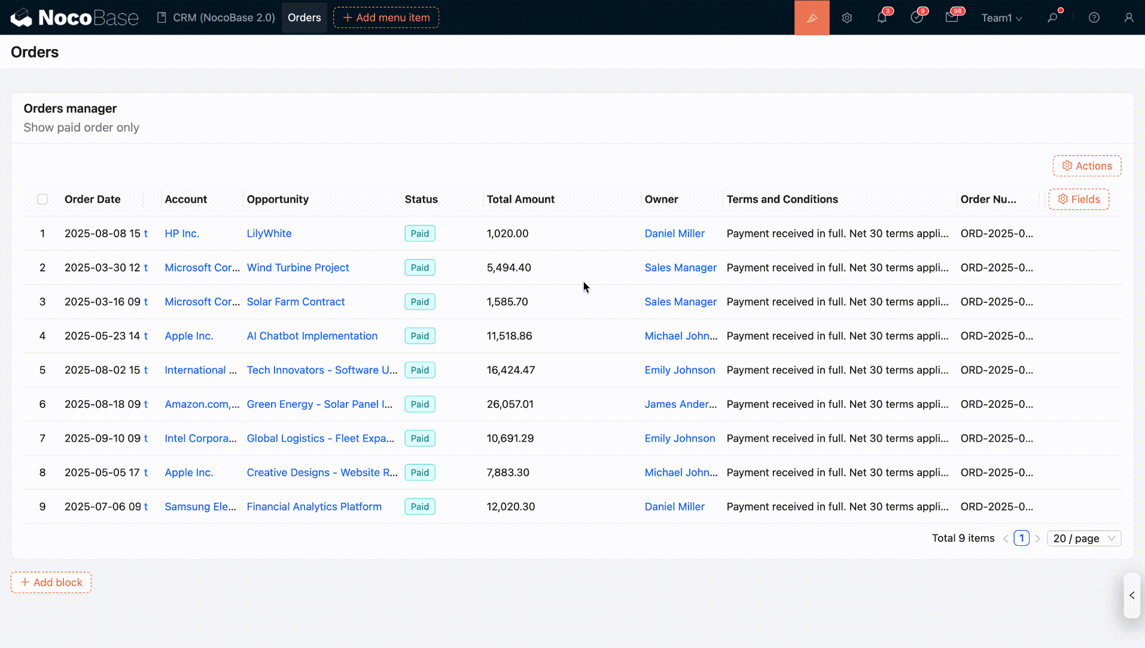Screen dimensions: 1145x648
Task: Expand the collapsed side panel arrow
Action: coord(1132,595)
